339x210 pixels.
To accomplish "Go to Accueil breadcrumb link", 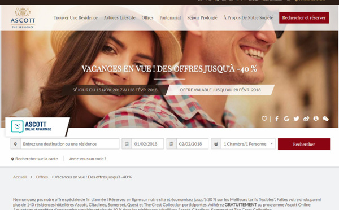I will 20,177.
